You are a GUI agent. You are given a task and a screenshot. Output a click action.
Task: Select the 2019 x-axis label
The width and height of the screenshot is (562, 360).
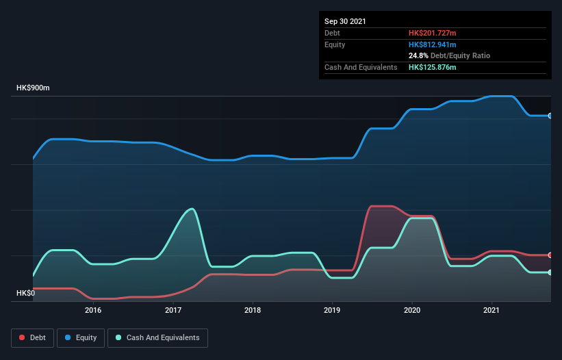click(332, 310)
